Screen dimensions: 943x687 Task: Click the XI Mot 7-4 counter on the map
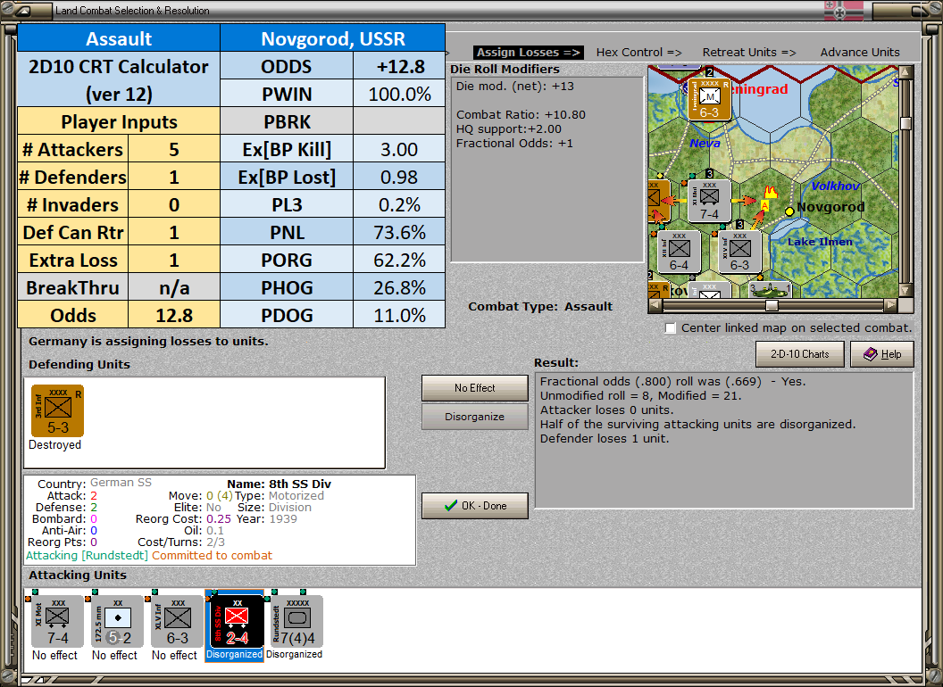coord(709,201)
